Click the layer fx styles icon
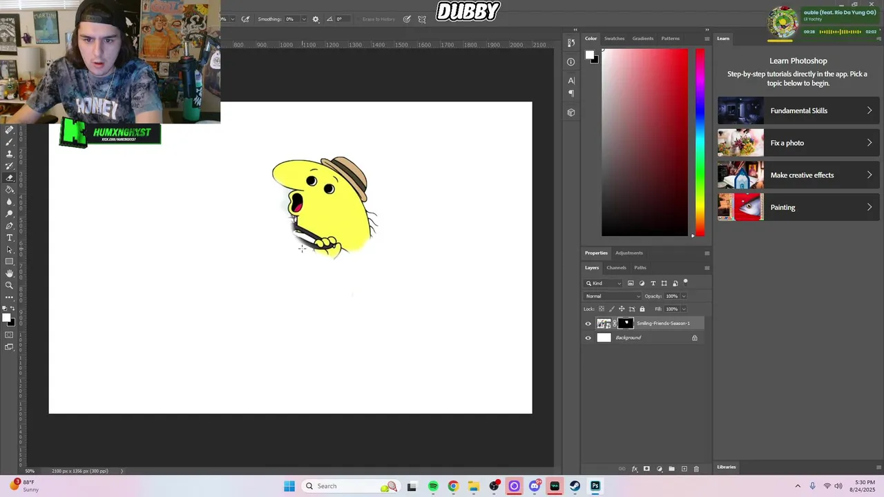The height and width of the screenshot is (497, 884). pyautogui.click(x=634, y=469)
